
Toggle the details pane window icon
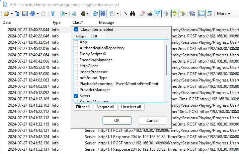(202, 14)
